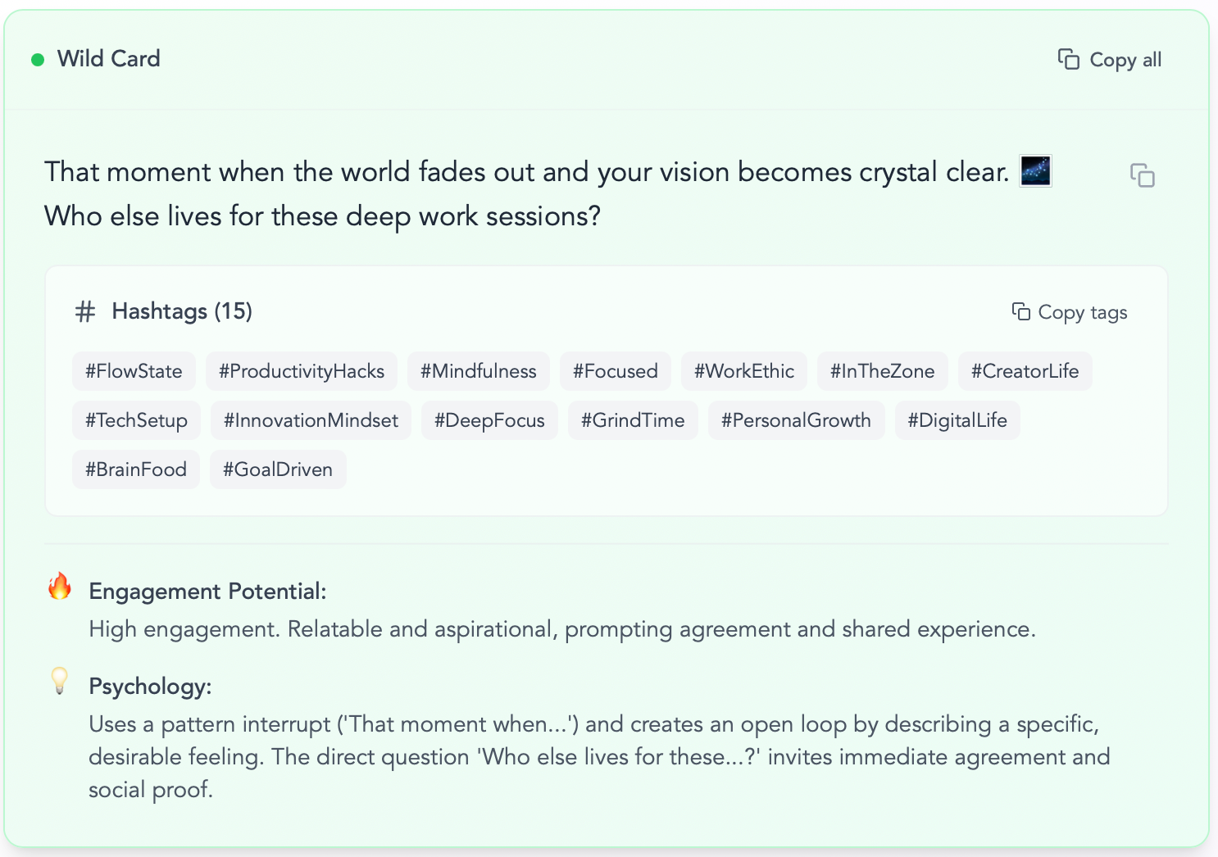
Task: Click the green status dot near Wild Card
Action: click(x=37, y=59)
